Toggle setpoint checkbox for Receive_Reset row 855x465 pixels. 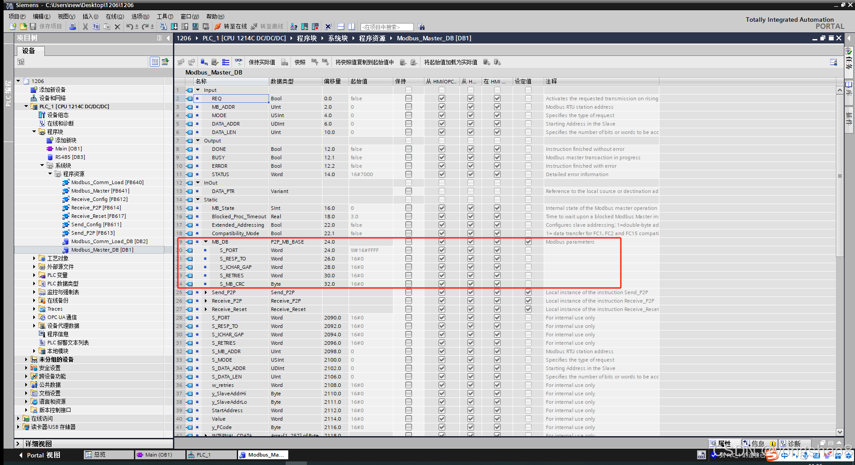(x=528, y=309)
